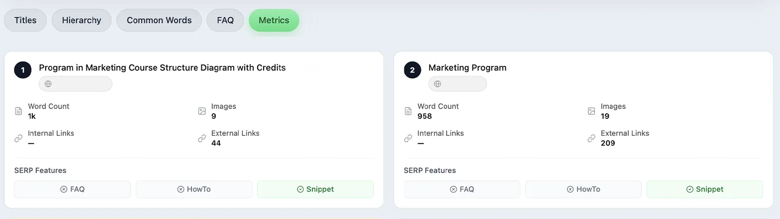Select the Common Words tab
The height and width of the screenshot is (219, 780).
coord(159,20)
